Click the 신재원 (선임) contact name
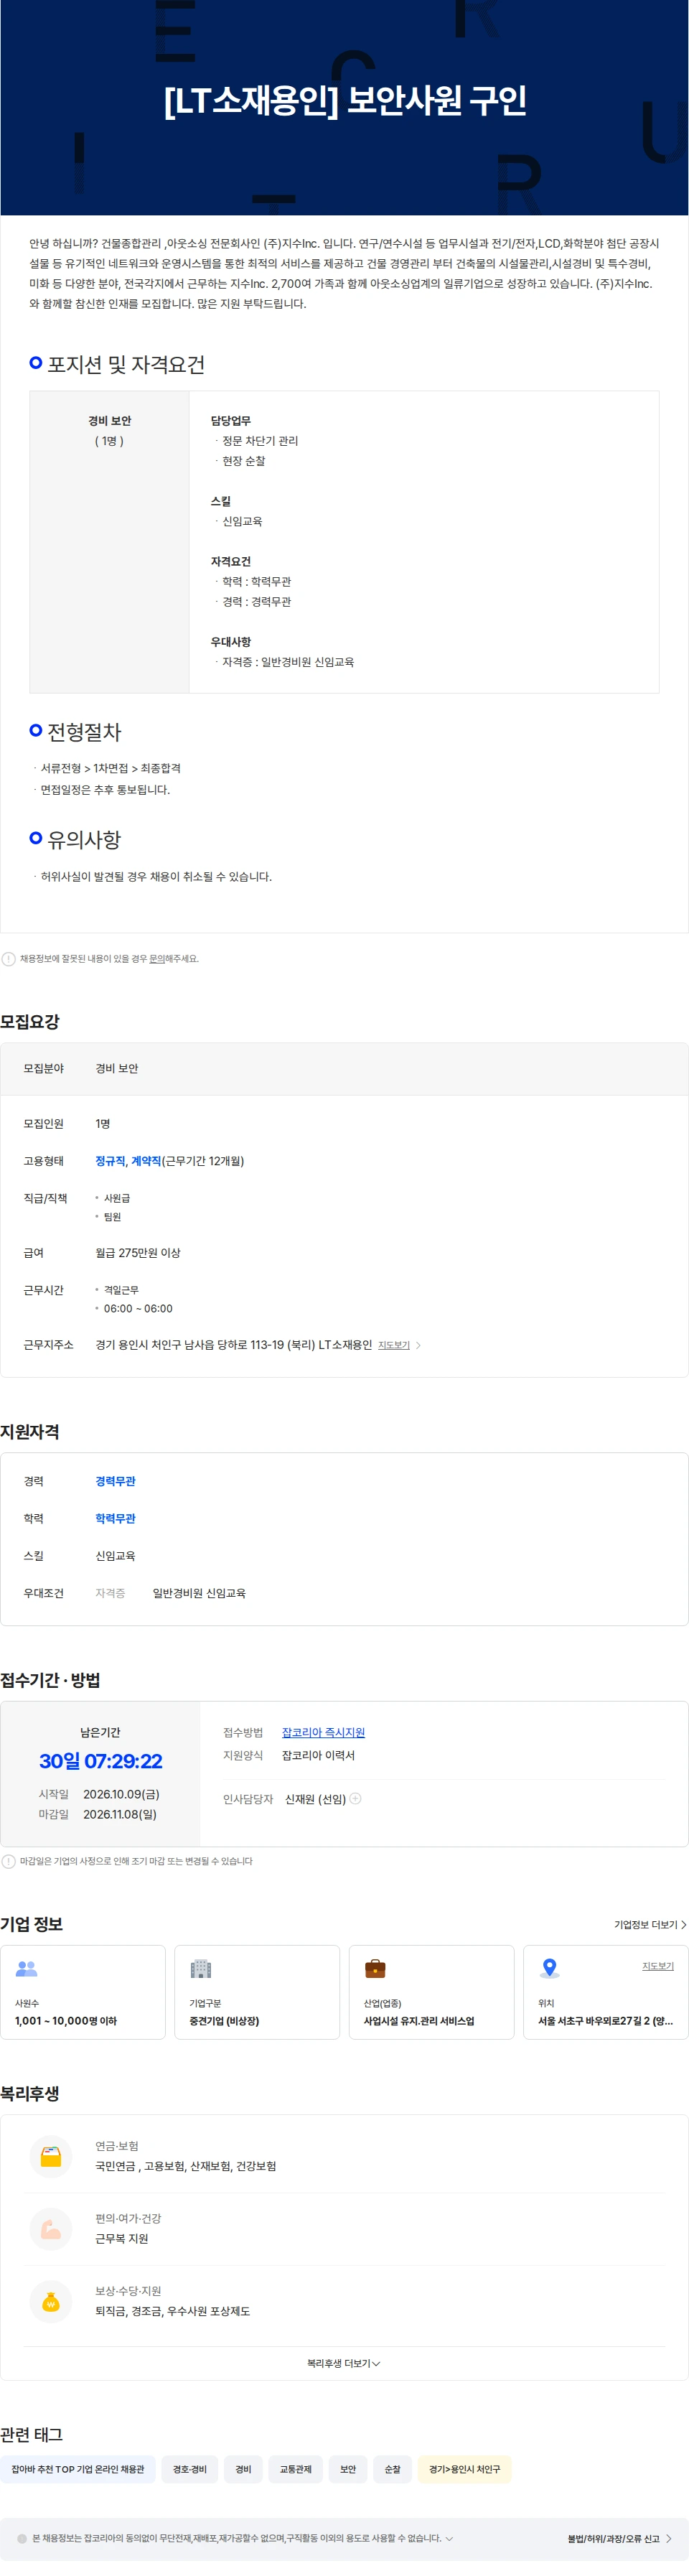Screen dimensions: 689x2576 [315, 1799]
